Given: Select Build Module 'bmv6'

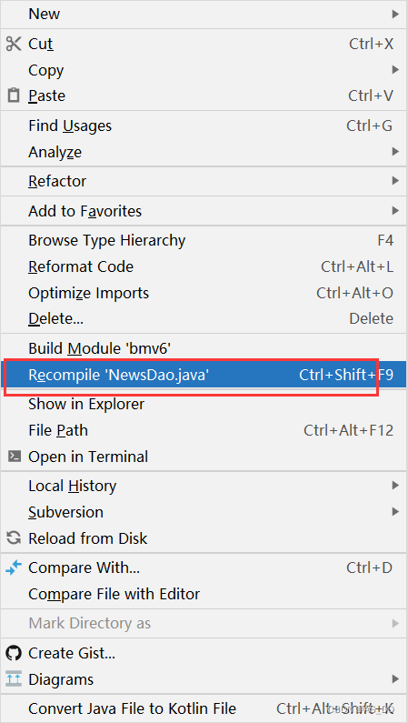Looking at the screenshot, I should pos(204,348).
